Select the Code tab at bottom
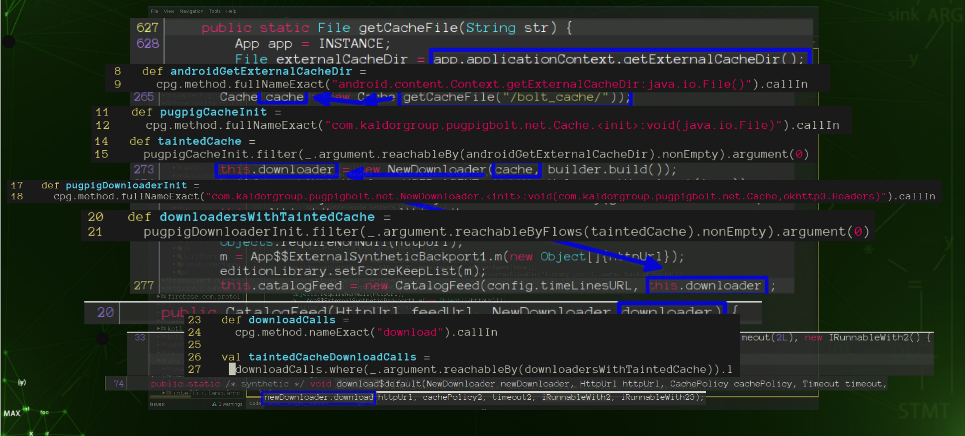The width and height of the screenshot is (965, 436). click(255, 403)
